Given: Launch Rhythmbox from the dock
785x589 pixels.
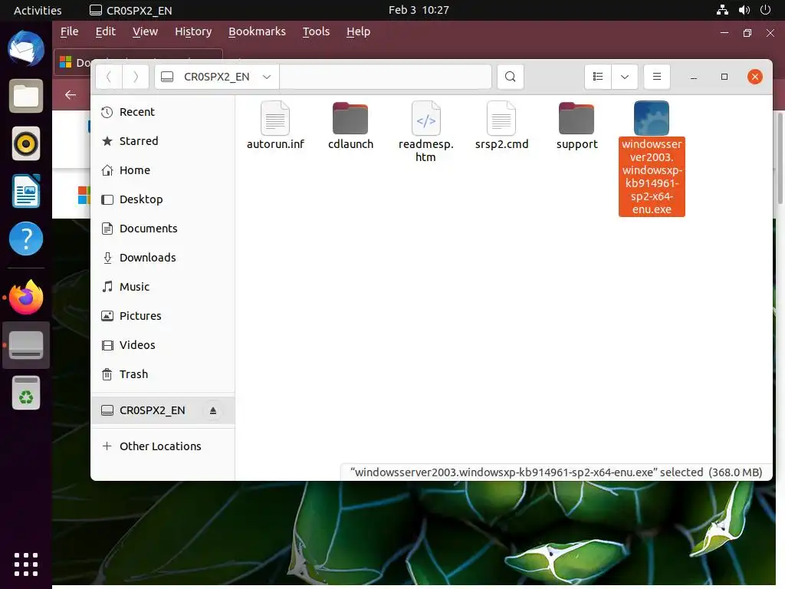Looking at the screenshot, I should coord(26,143).
